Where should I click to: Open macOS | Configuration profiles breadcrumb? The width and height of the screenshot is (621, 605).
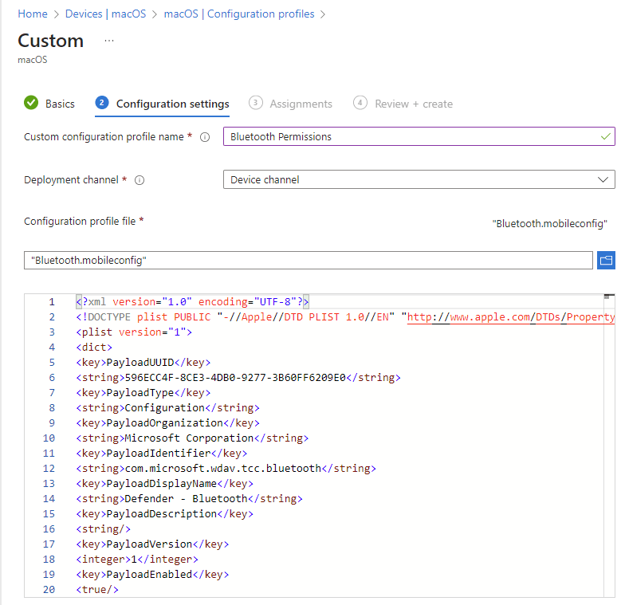pos(239,14)
